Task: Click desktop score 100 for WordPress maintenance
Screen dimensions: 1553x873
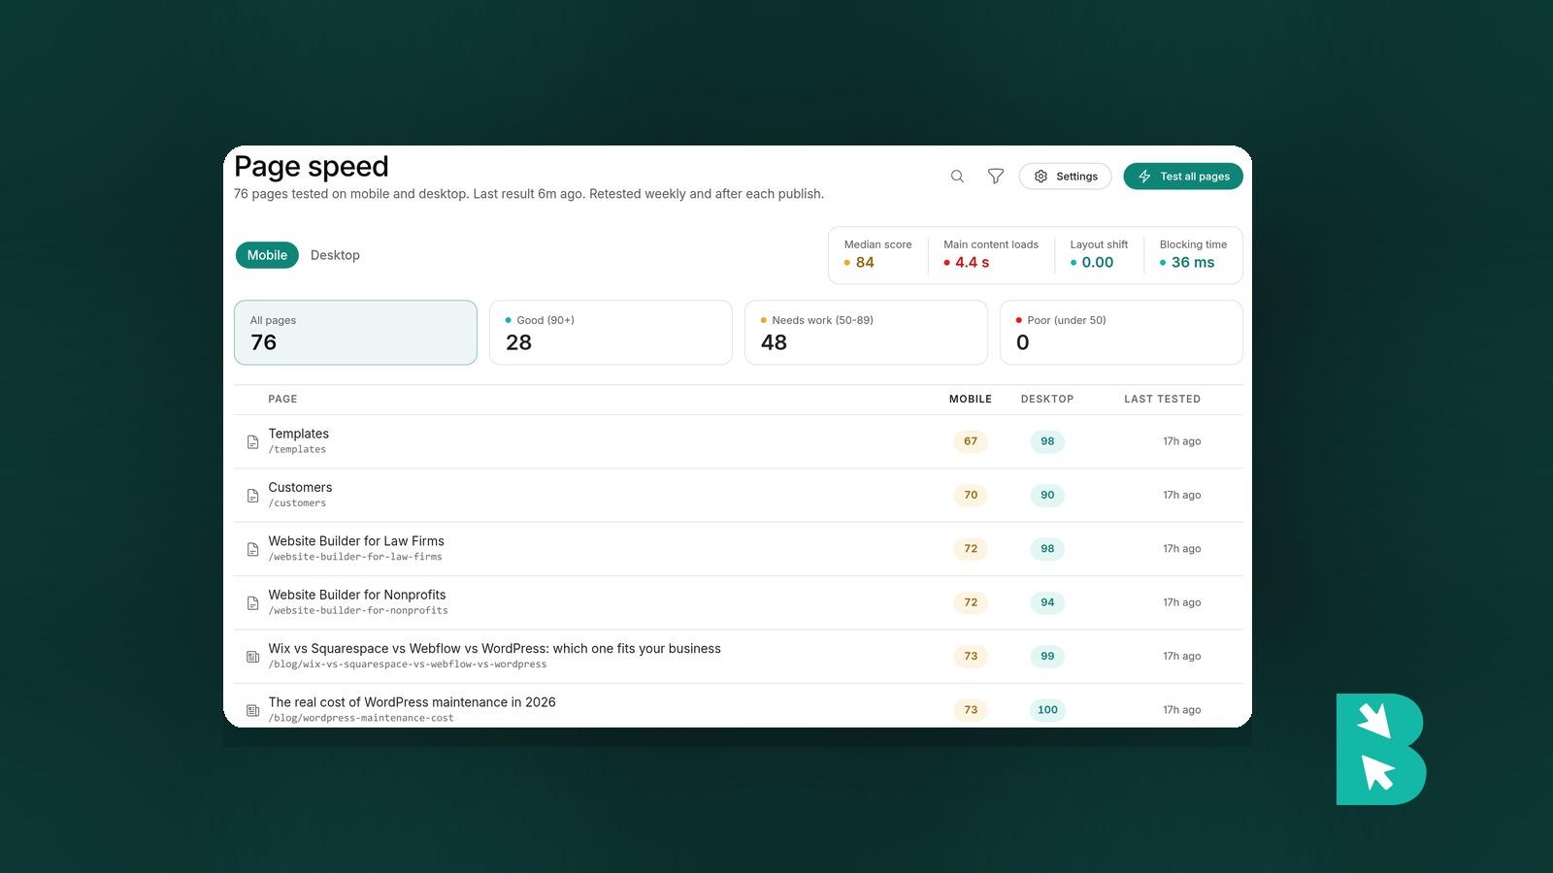Action: 1047,710
